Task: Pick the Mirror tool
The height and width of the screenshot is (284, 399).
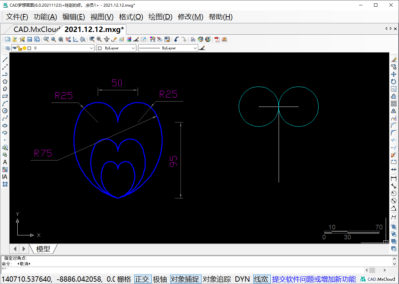Action: [394, 111]
